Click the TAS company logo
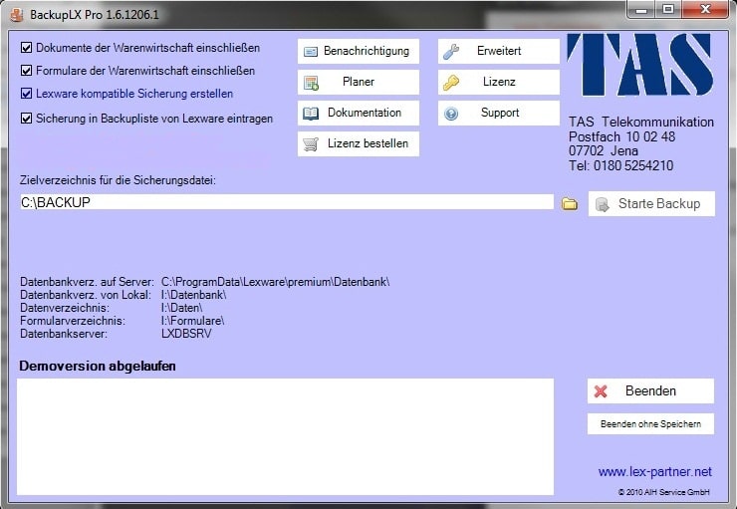 [x=639, y=65]
